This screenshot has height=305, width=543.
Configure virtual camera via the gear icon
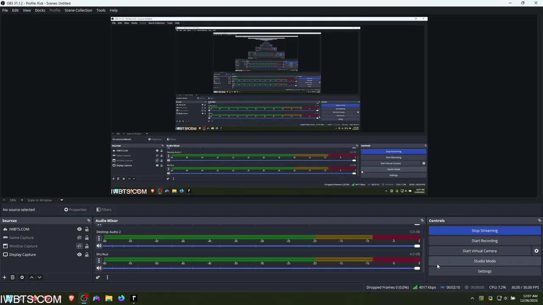coord(536,251)
